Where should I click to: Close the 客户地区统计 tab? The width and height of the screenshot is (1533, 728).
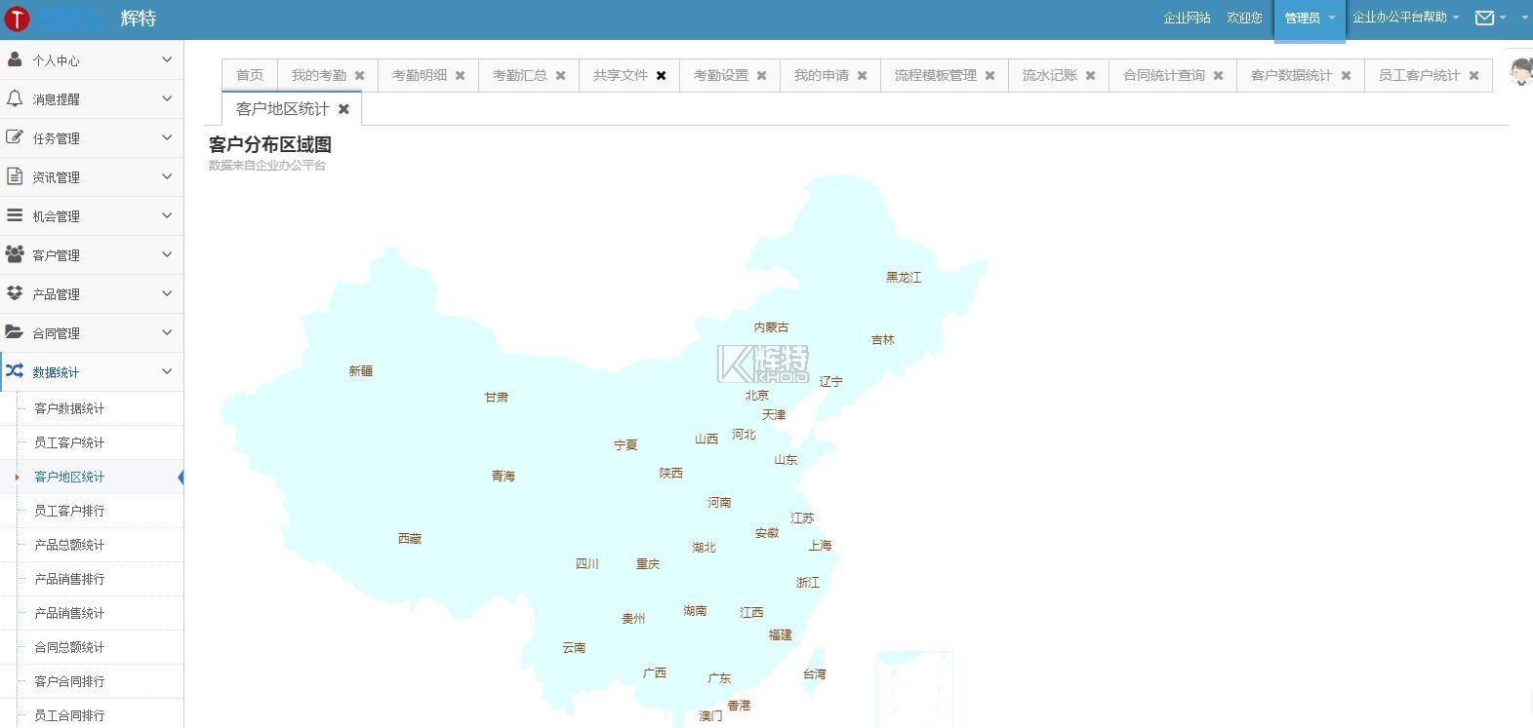point(343,109)
